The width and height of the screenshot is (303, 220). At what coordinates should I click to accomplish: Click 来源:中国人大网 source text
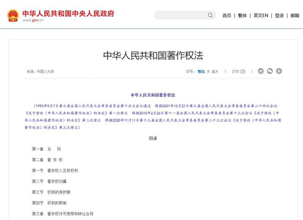(x=40, y=72)
